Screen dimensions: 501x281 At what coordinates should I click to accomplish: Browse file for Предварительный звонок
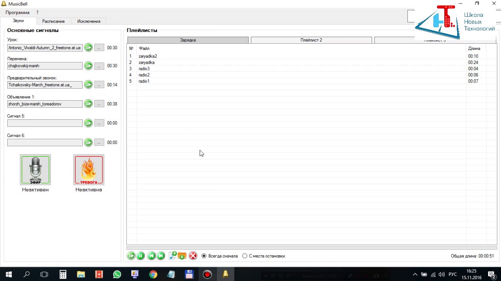click(99, 85)
